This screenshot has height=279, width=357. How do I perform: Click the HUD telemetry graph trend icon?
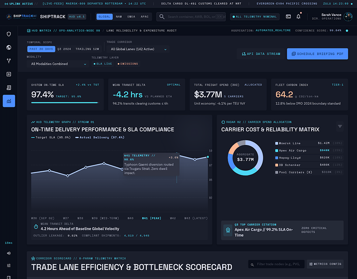click(33, 122)
